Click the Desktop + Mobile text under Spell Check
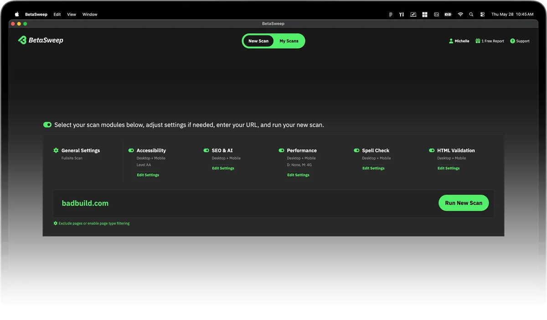 click(377, 158)
